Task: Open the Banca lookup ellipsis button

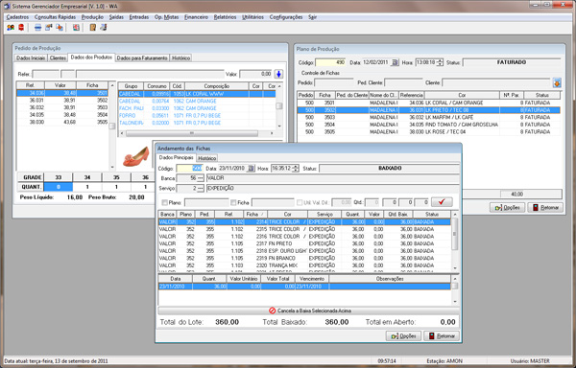Action: (x=201, y=178)
